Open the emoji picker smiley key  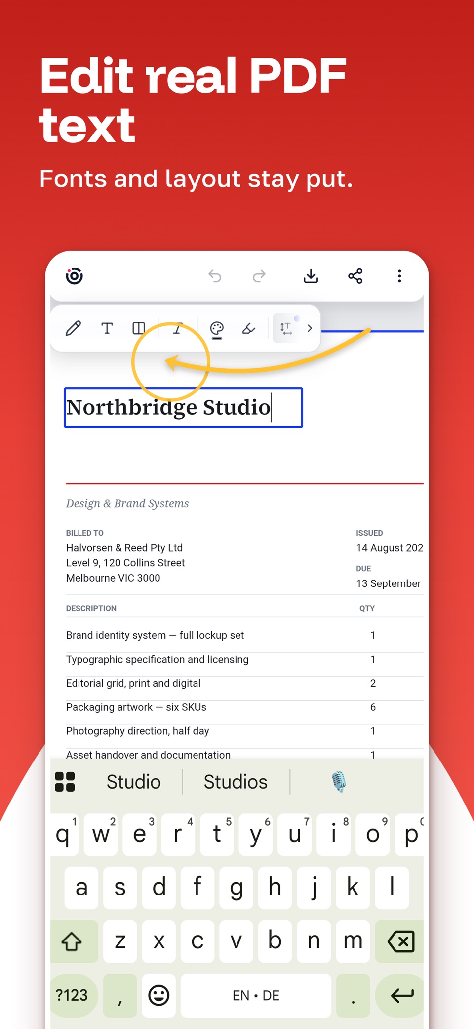[159, 995]
